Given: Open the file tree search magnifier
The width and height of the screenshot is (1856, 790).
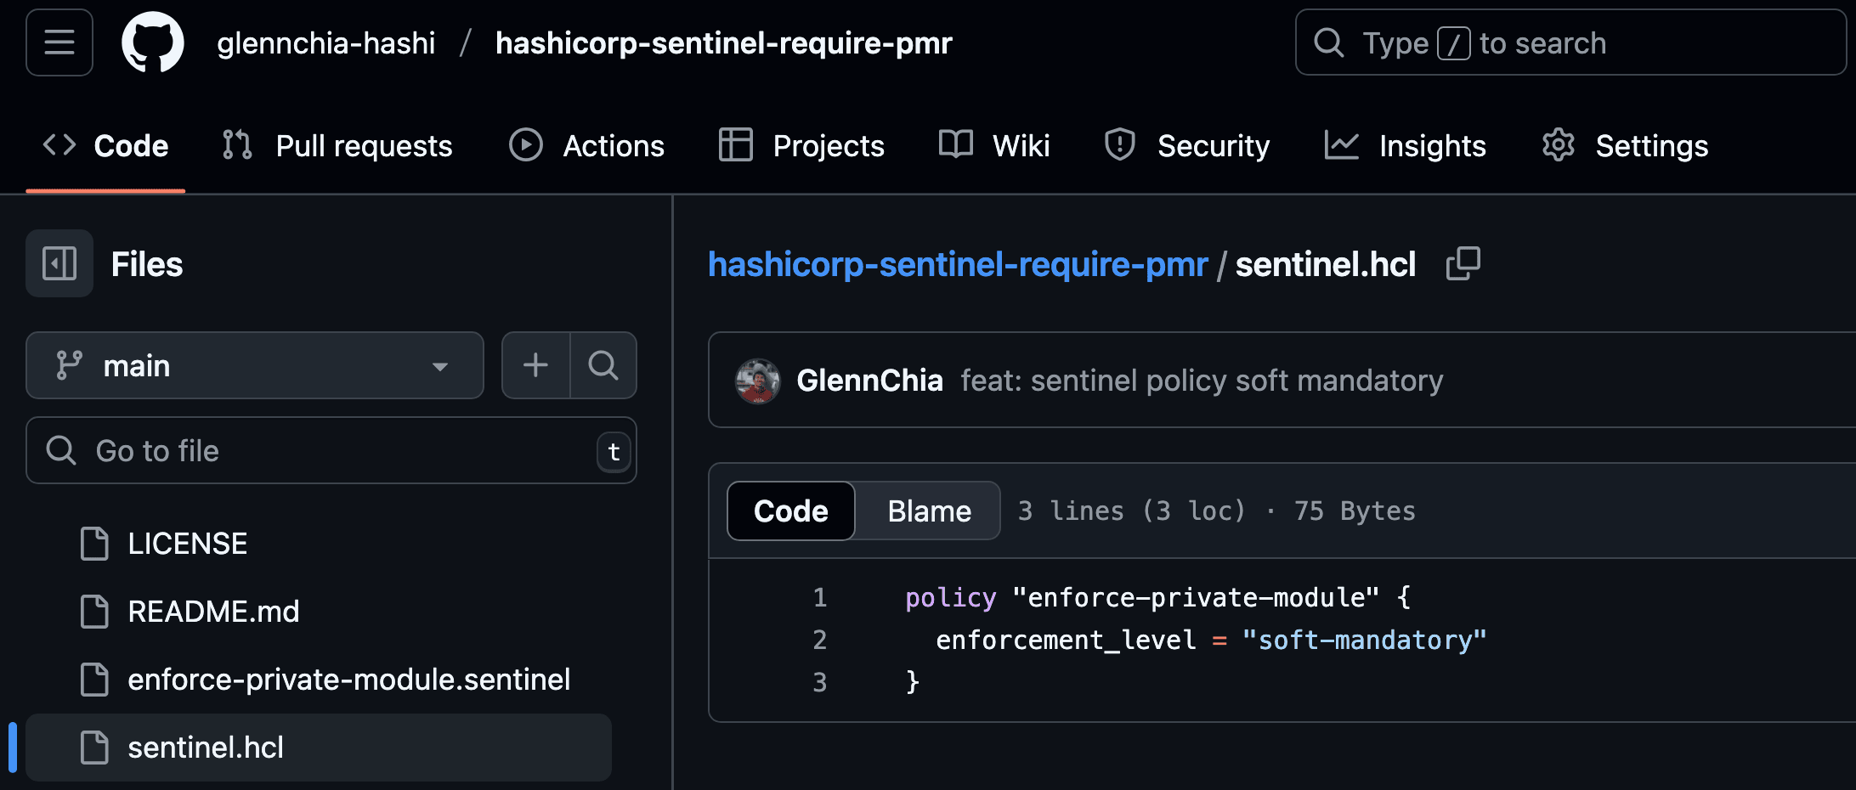Looking at the screenshot, I should tap(603, 365).
